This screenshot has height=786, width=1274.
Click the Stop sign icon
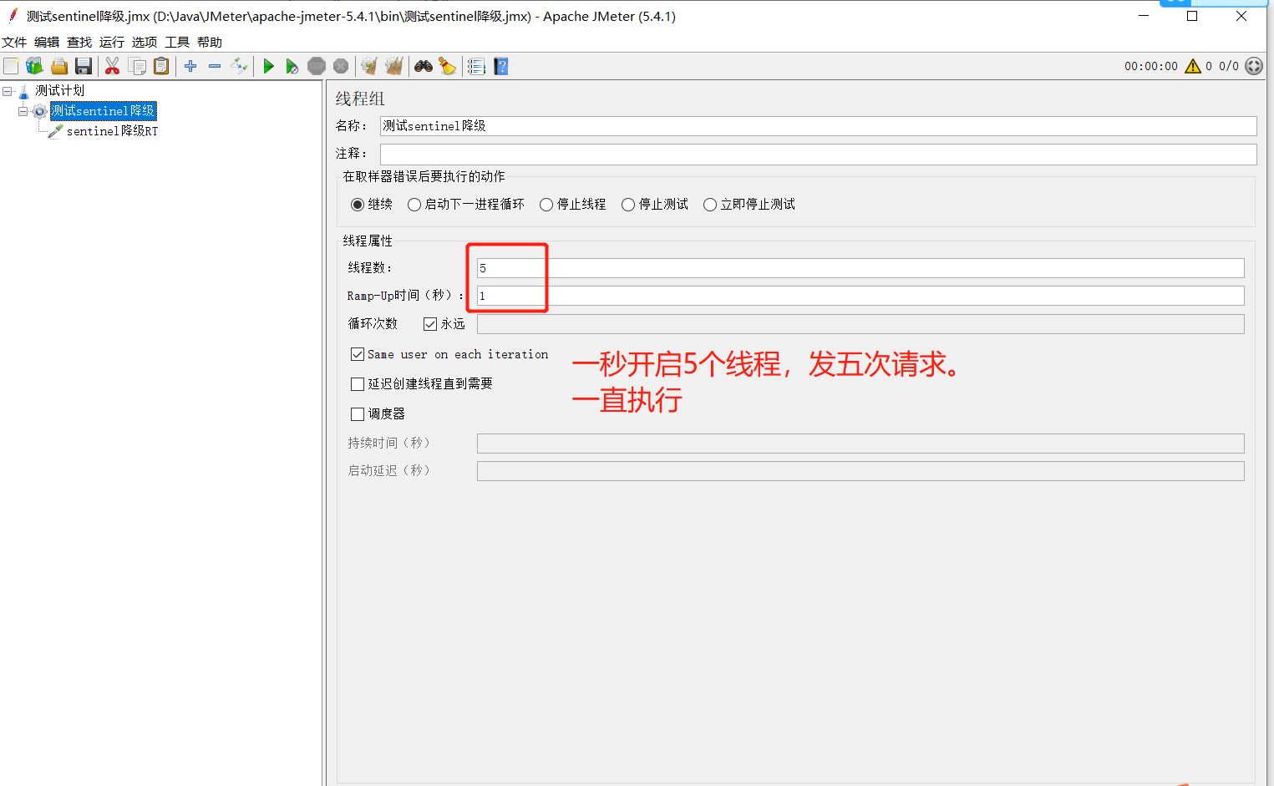[316, 66]
